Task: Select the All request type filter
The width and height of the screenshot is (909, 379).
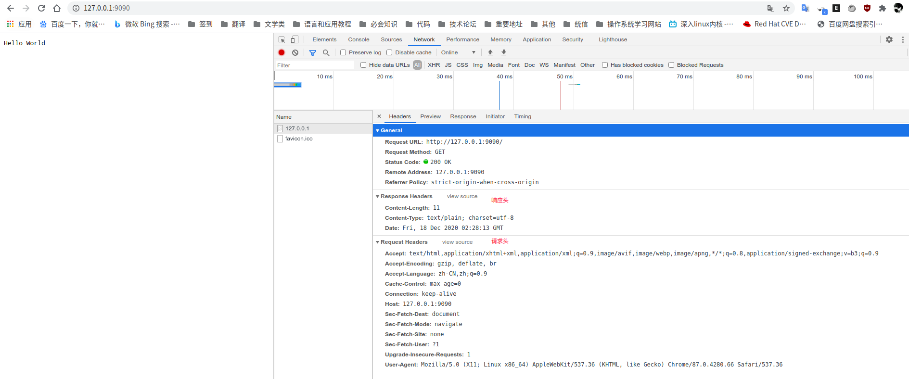Action: pos(417,65)
